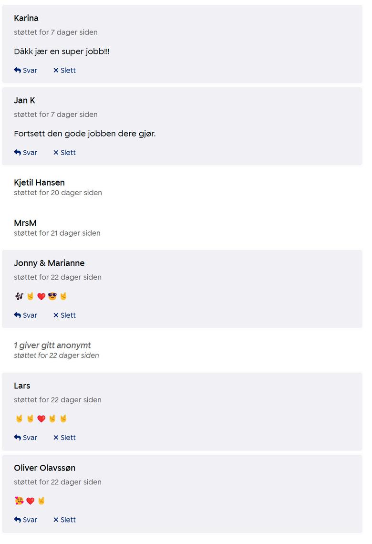Click the delete X on Oliver Olavssøn's comment

pyautogui.click(x=56, y=520)
